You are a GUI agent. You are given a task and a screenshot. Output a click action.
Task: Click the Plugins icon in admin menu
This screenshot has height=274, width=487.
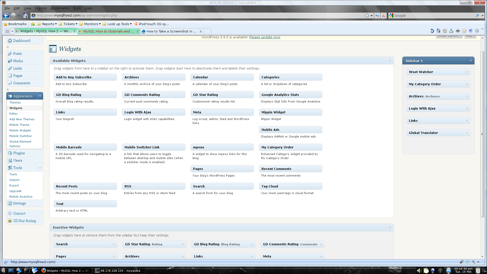tap(10, 153)
